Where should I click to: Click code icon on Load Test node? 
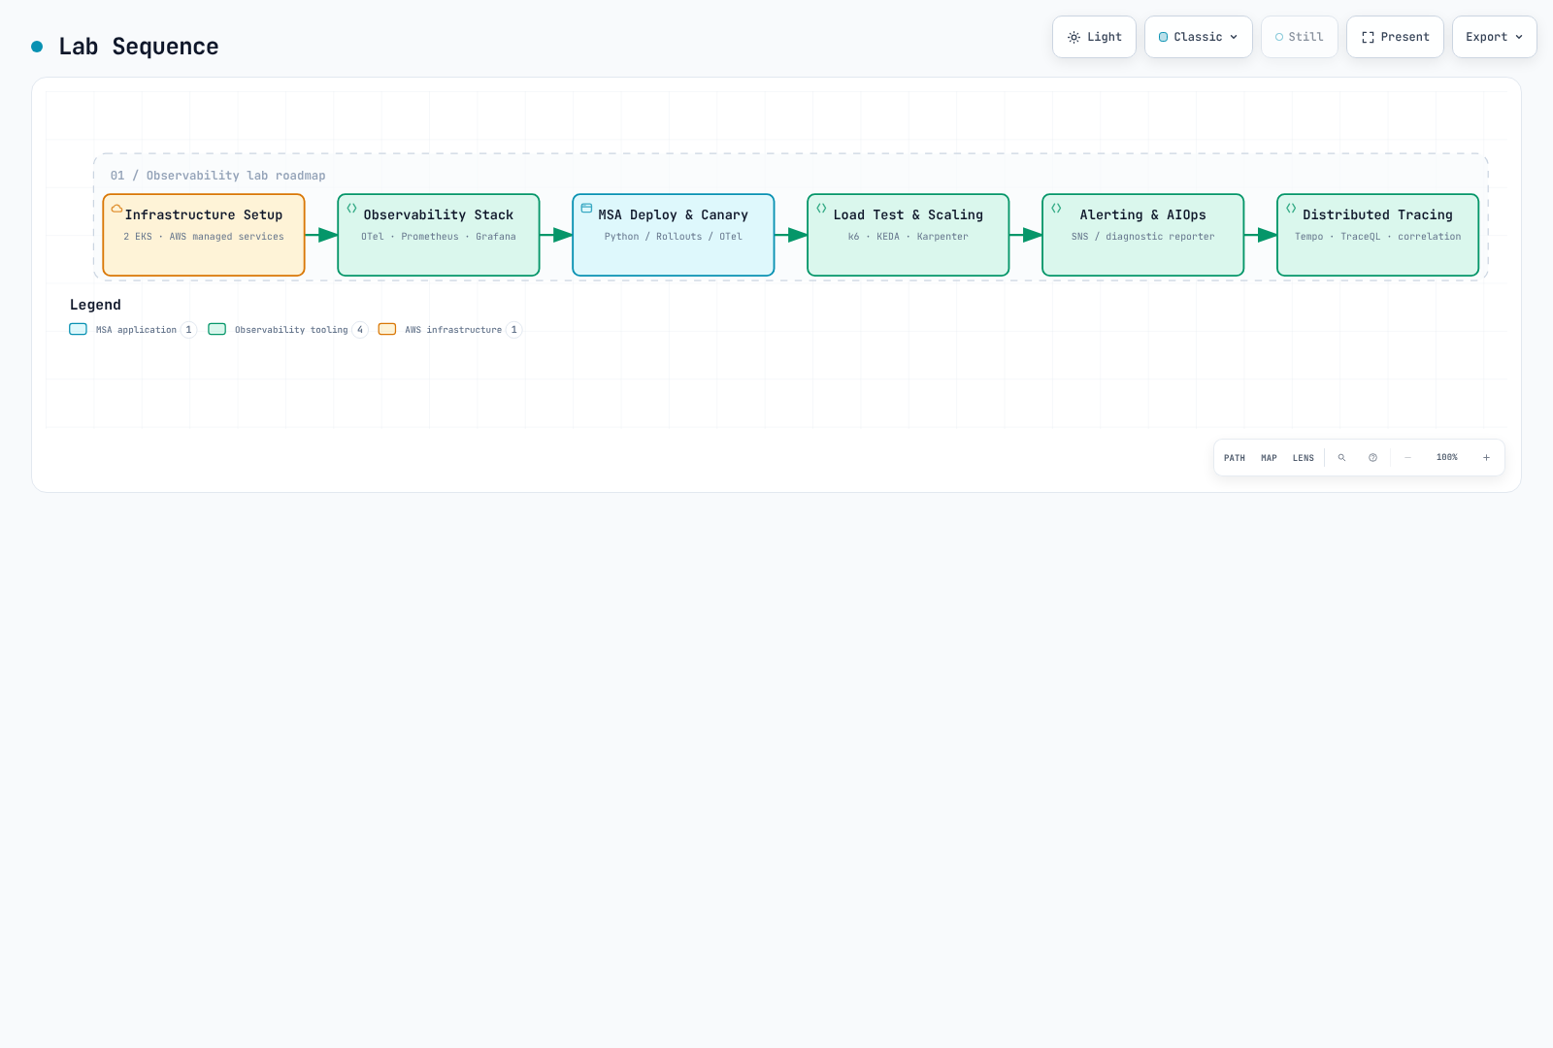point(821,208)
